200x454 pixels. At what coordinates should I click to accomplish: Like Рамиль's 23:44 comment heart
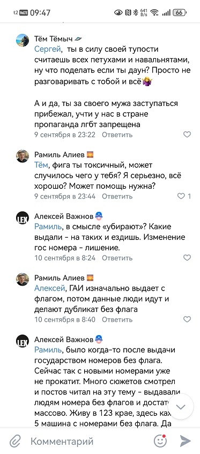tap(181, 196)
